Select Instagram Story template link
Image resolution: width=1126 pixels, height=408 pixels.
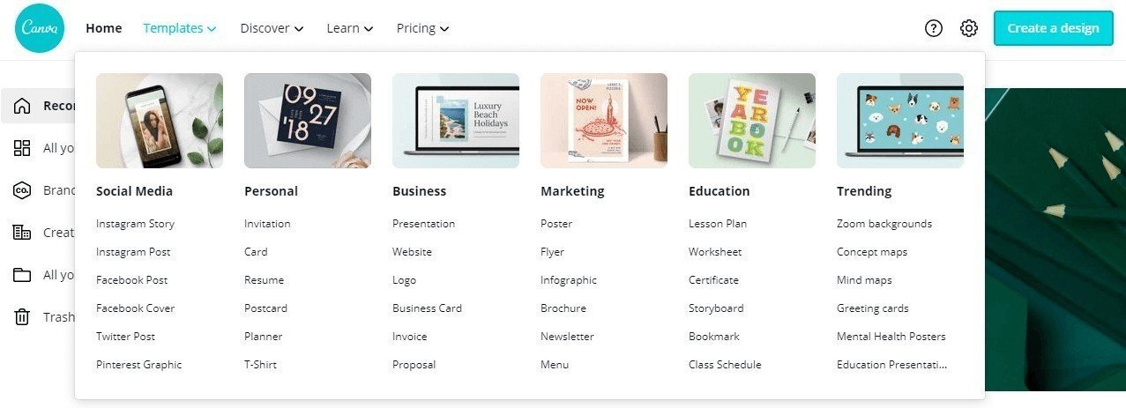click(x=135, y=224)
